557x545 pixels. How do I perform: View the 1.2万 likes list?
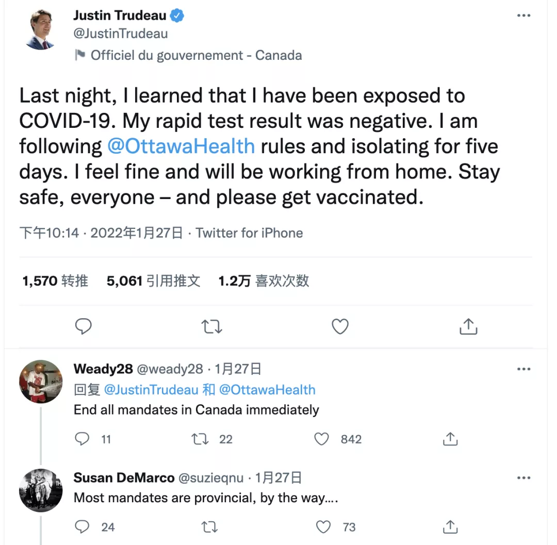(x=264, y=281)
